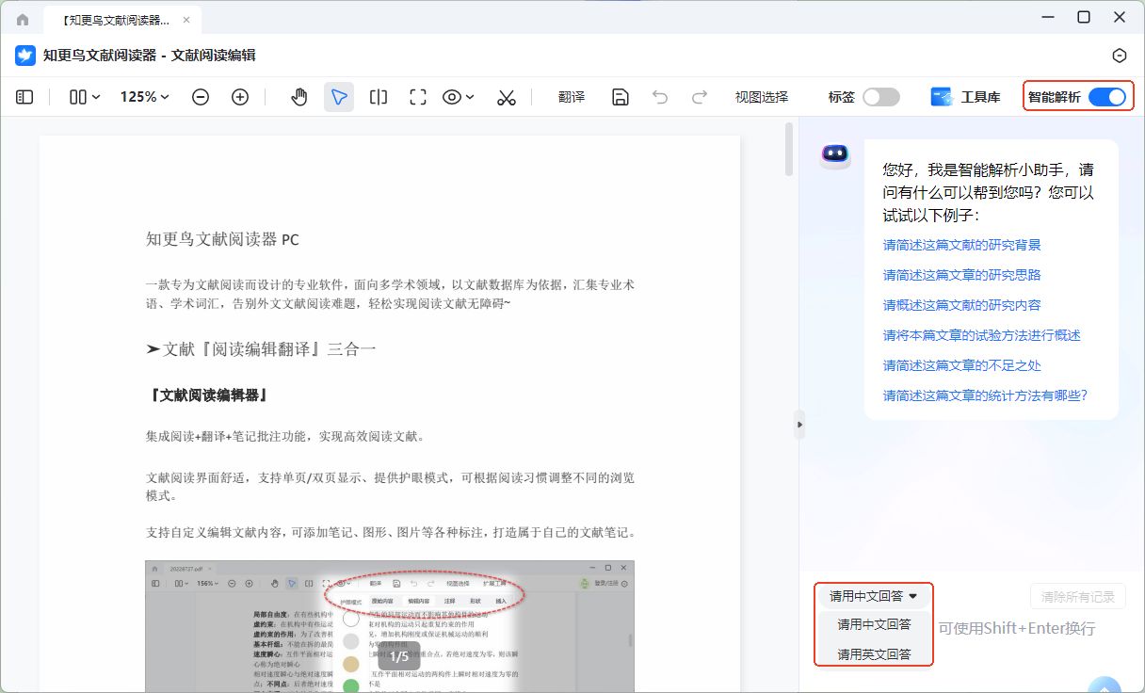The height and width of the screenshot is (693, 1145).
Task: Click 请概述这篇文献的研究内容 example
Action: (x=961, y=305)
